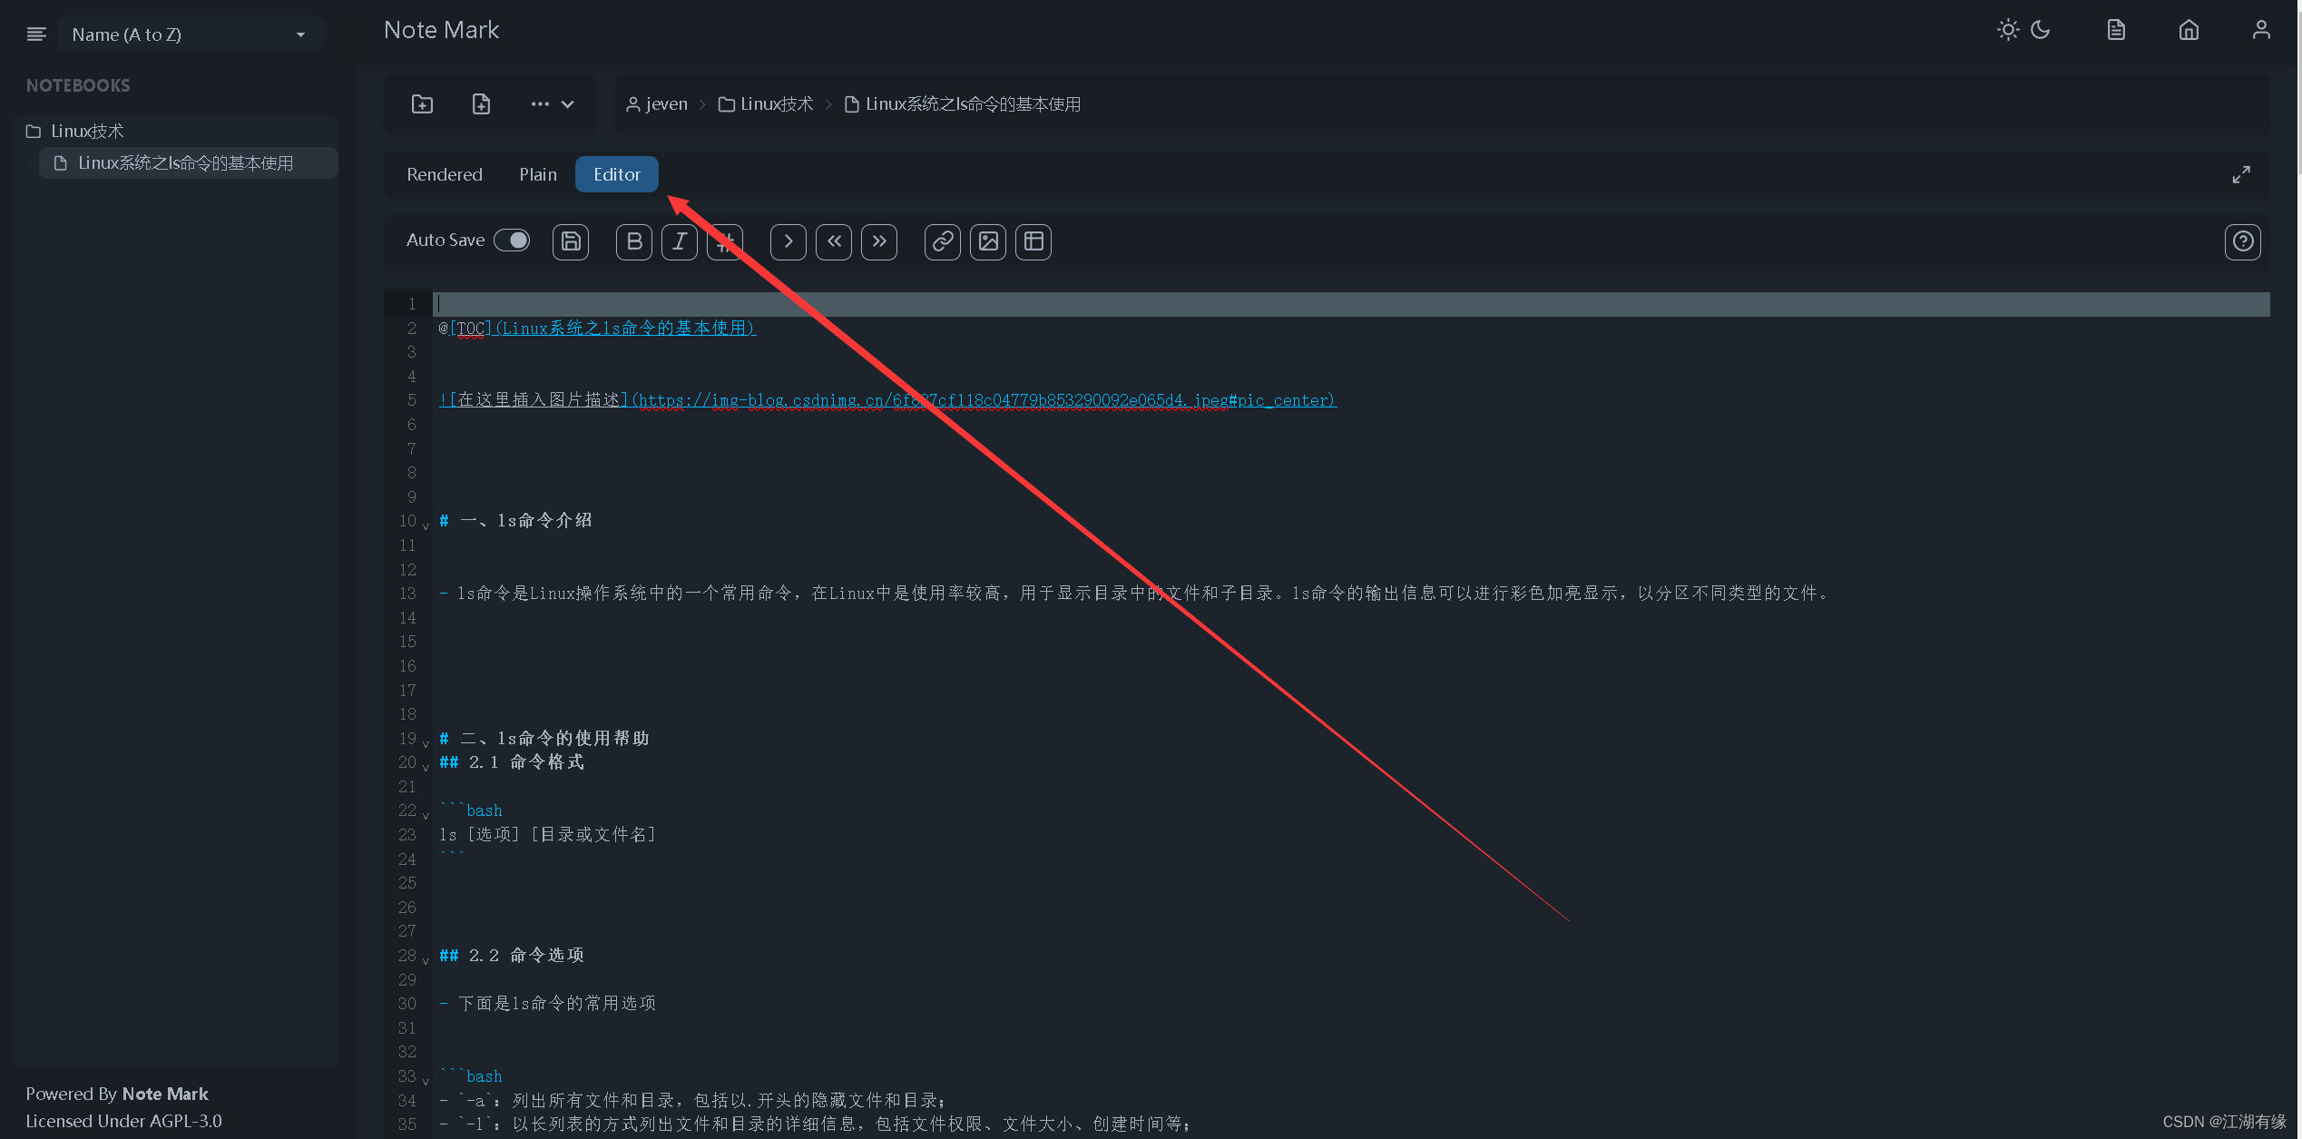The width and height of the screenshot is (2302, 1139).
Task: Click the heading '2.1 命令格式'
Action: click(526, 762)
